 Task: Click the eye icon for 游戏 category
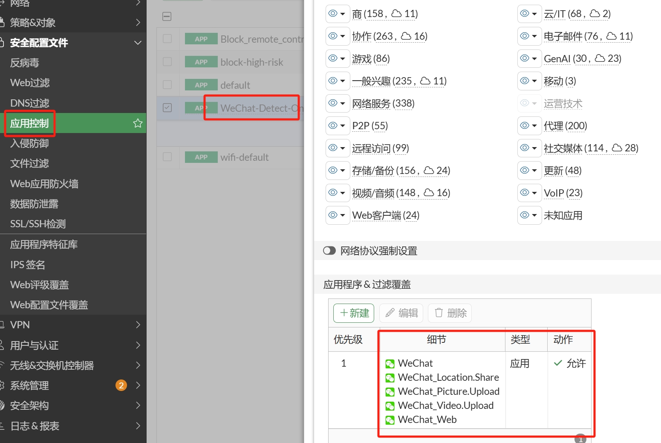tap(333, 58)
